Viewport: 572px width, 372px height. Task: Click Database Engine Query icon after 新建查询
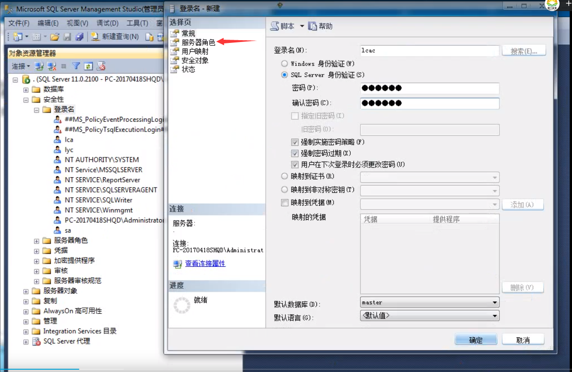[149, 36]
